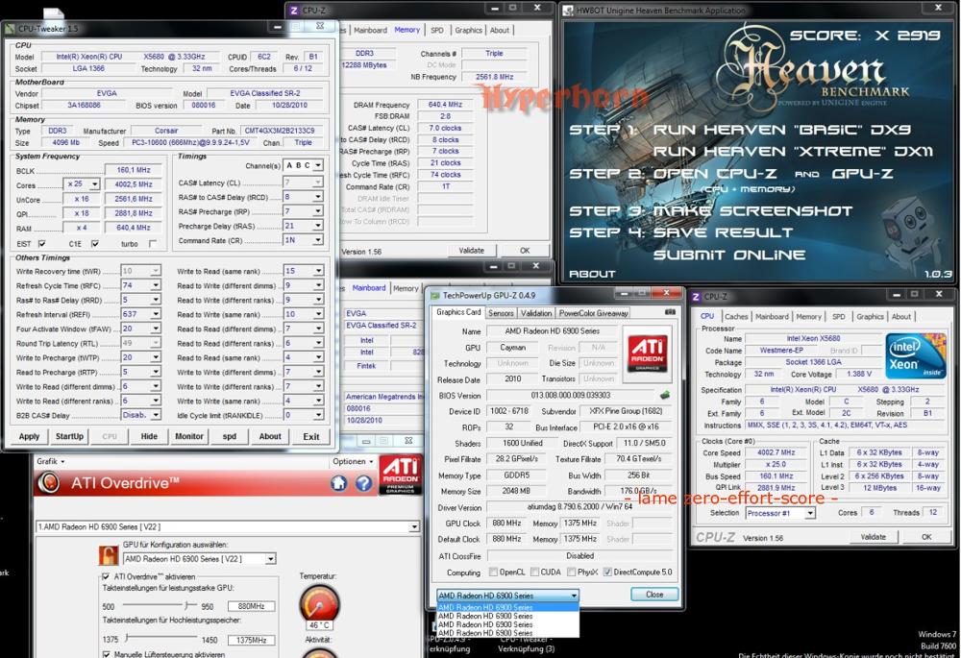Open the Grafik menu in ATI Overdrive
The image size is (961, 658).
50,461
